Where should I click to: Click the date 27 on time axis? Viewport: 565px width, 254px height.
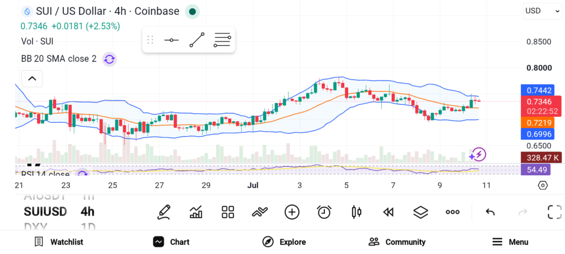(159, 186)
